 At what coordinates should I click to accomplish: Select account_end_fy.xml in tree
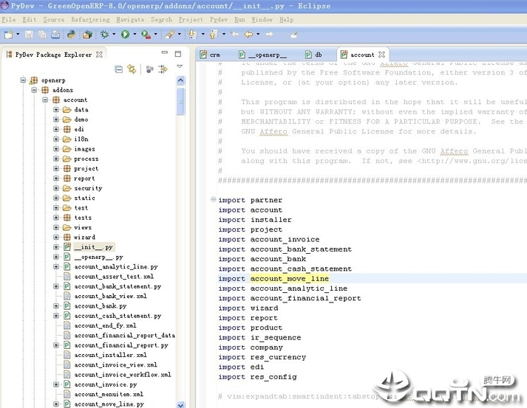coord(105,325)
